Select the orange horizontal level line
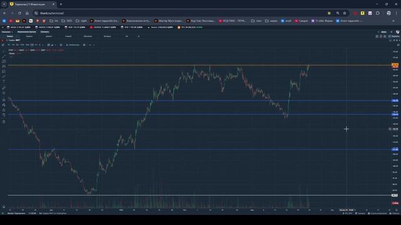The width and height of the screenshot is (401, 225). click(199, 65)
